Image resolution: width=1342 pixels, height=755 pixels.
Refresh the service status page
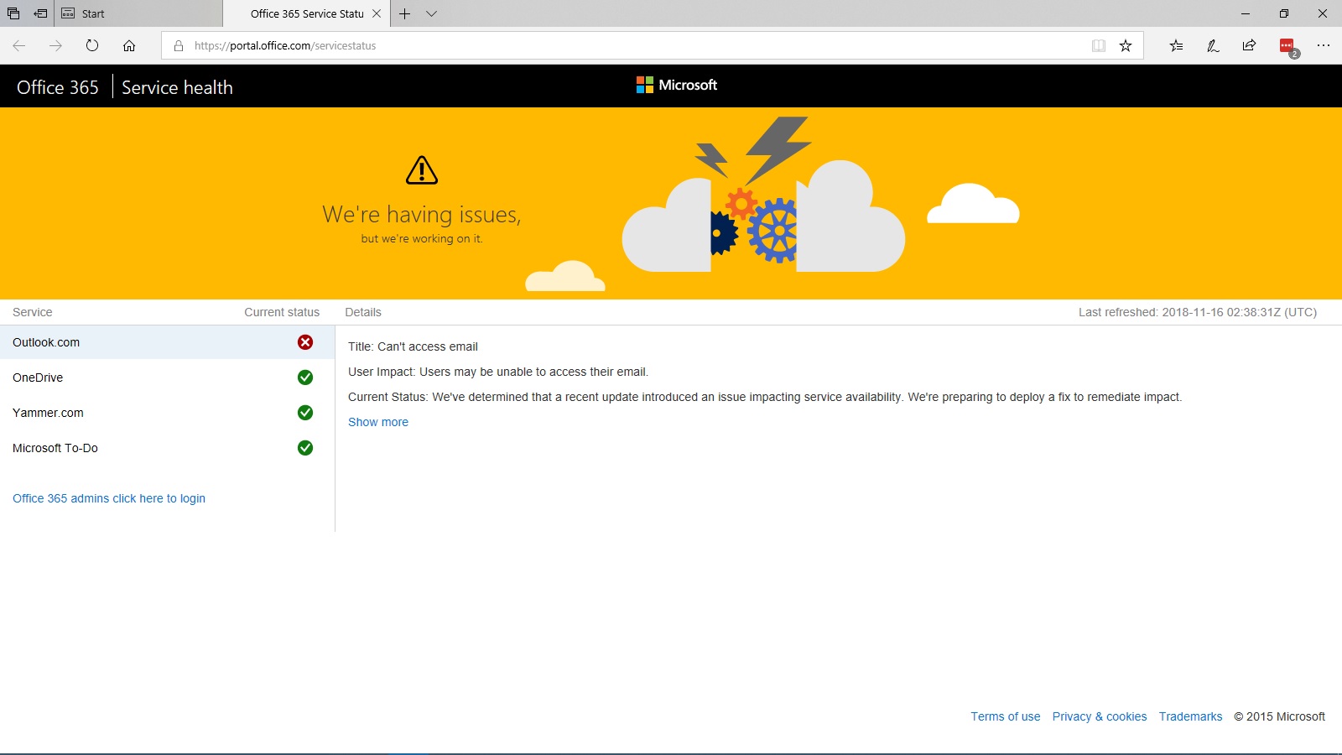[92, 45]
